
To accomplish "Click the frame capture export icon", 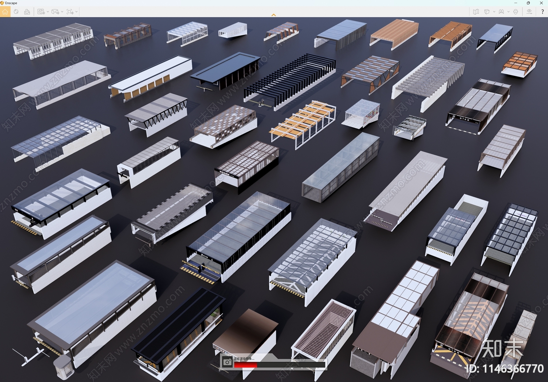I will [x=70, y=12].
